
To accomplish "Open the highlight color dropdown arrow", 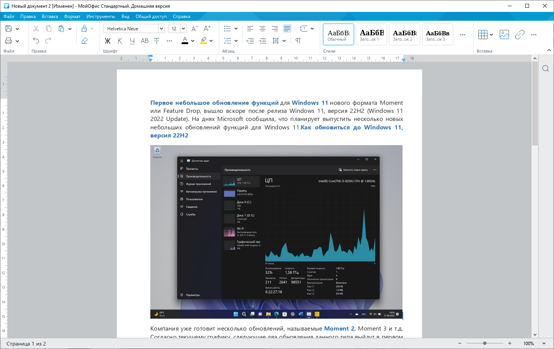I will (211, 41).
